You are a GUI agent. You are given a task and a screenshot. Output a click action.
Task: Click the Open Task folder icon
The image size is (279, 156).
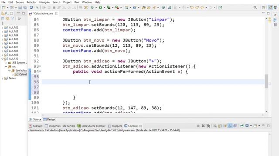click(149, 7)
